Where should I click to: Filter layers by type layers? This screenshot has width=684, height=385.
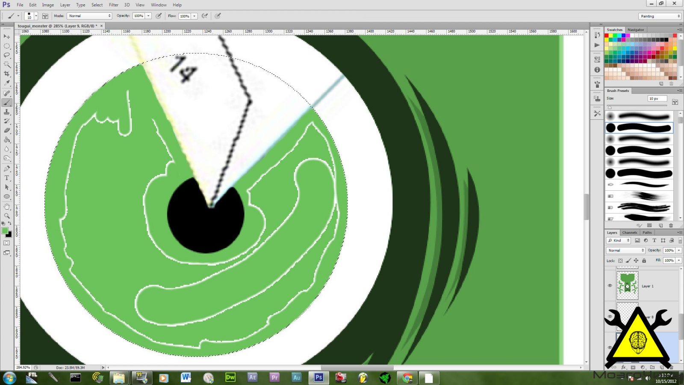[654, 240]
